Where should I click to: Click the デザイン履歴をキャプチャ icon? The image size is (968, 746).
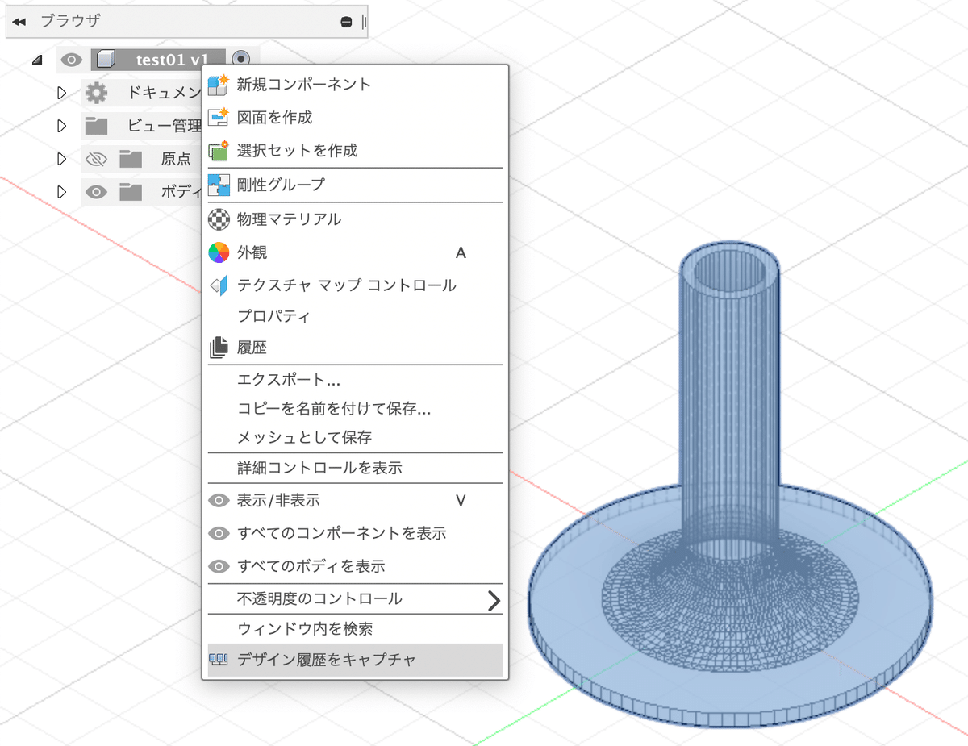pos(218,660)
